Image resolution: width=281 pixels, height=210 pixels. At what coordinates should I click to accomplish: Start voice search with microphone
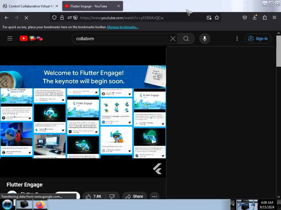[x=204, y=39]
